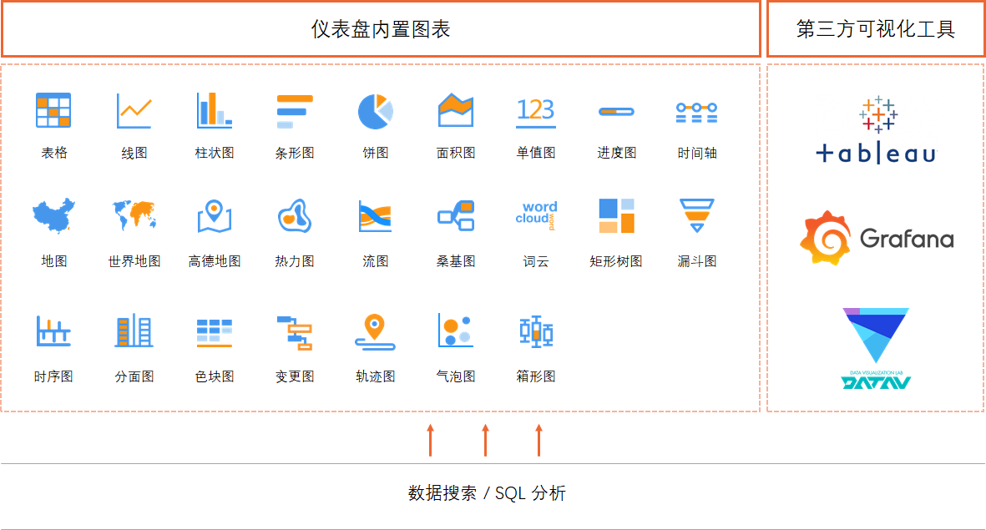Select the 表格 table chart icon
Image resolution: width=986 pixels, height=530 pixels.
point(53,110)
